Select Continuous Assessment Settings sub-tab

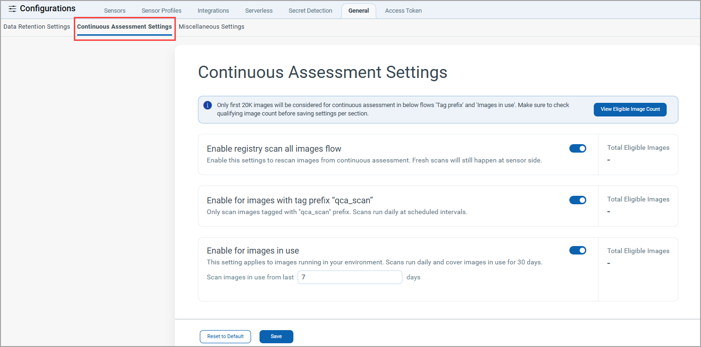coord(125,27)
